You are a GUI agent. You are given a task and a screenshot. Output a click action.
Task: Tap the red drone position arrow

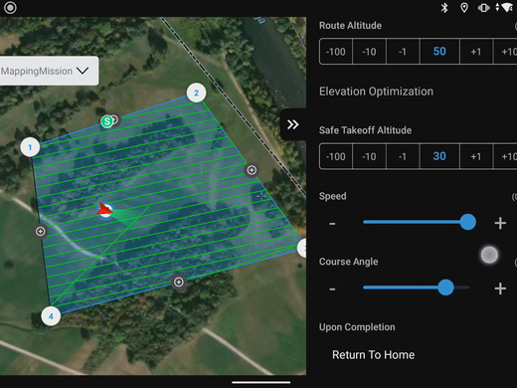pyautogui.click(x=105, y=210)
